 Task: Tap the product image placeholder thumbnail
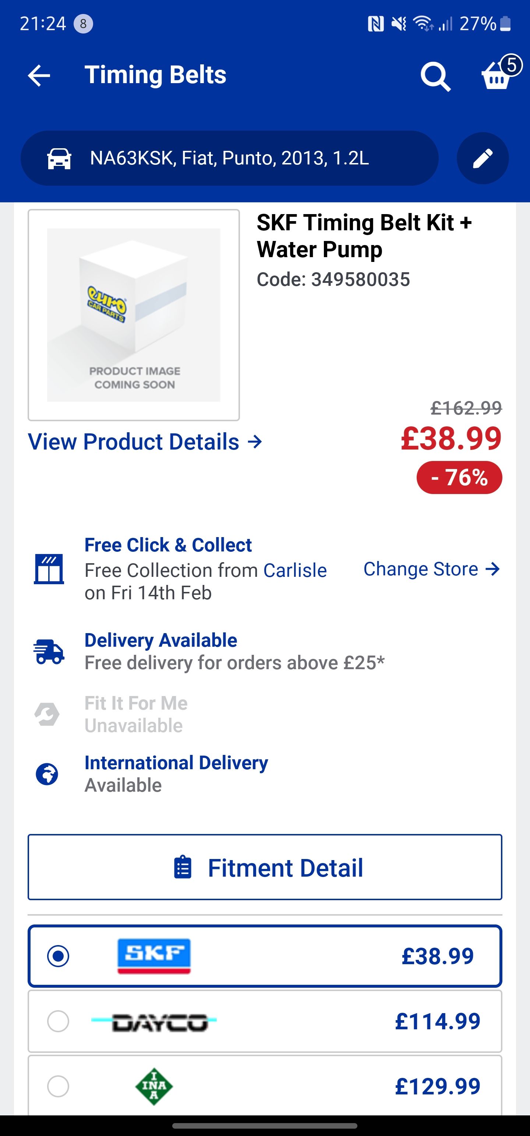coord(134,315)
